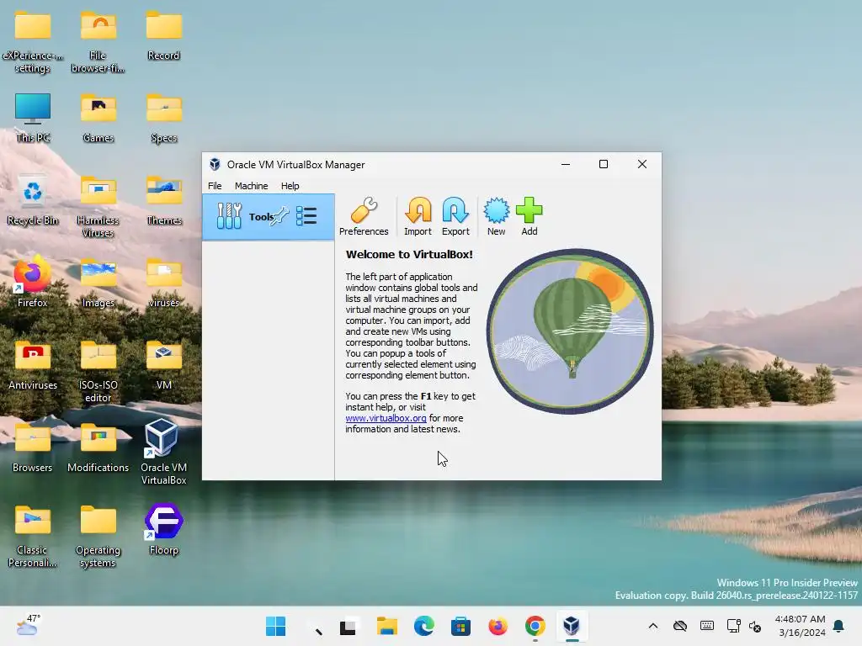Viewport: 862px width, 646px height.
Task: Select the Operating systems desktop folder
Action: (98, 537)
